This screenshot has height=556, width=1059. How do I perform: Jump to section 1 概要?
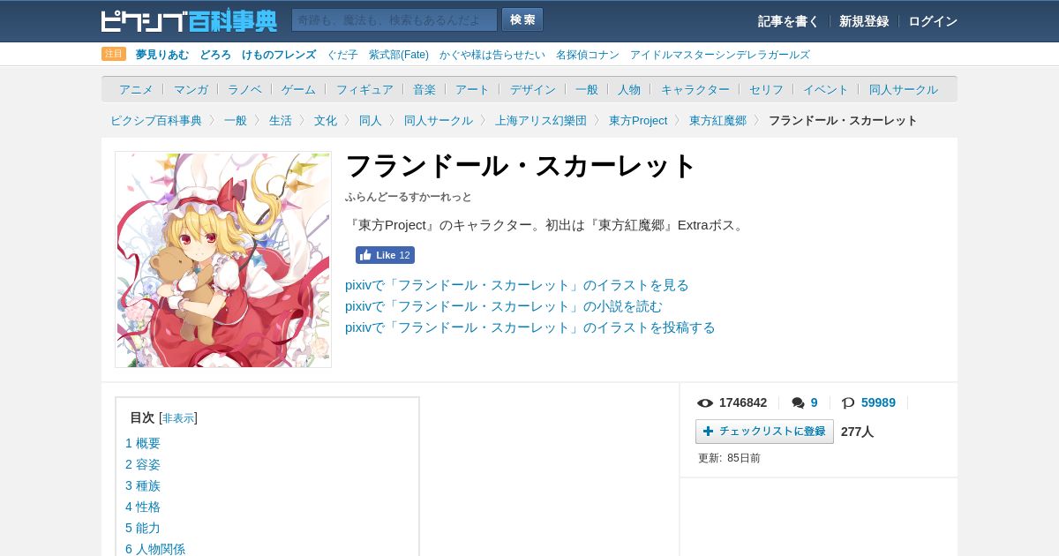[x=143, y=443]
